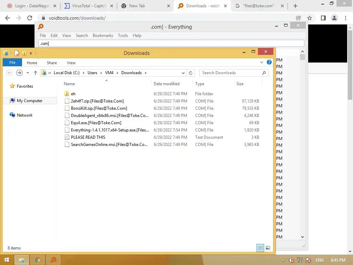Click file icon of Everything-1.4.1.1017.x64-Setup.exe
This screenshot has width=353, height=265.
click(x=67, y=130)
